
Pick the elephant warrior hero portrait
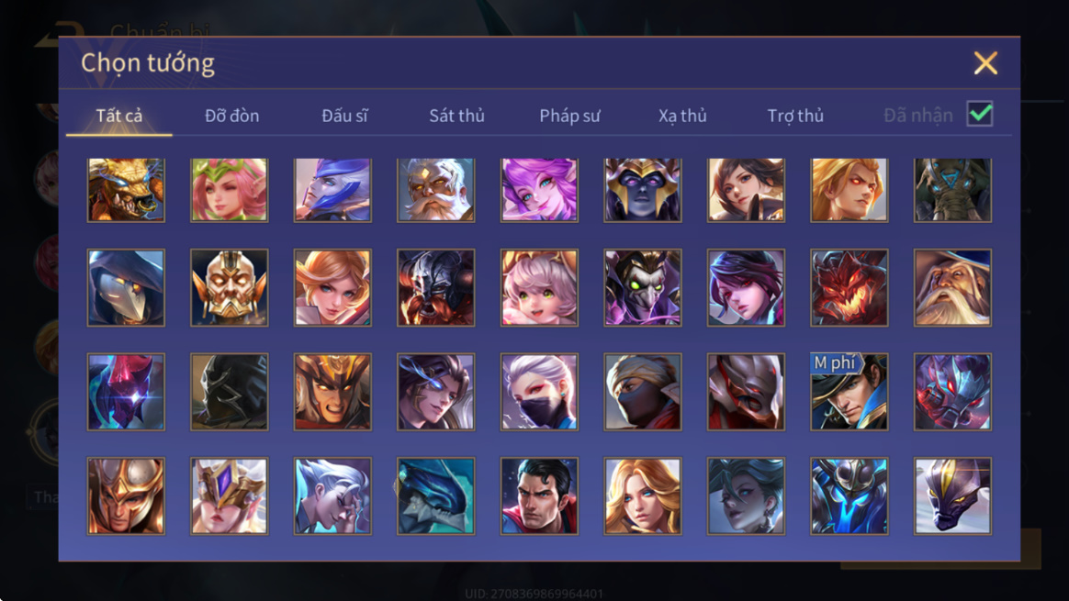[952, 190]
